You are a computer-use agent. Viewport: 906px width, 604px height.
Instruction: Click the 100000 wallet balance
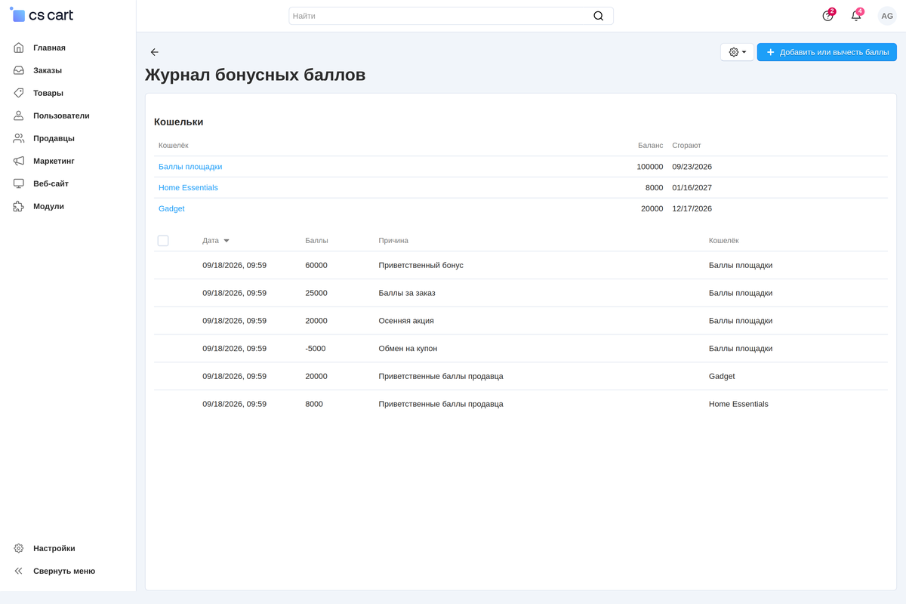coord(650,167)
